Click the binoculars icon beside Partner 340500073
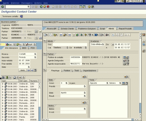 tap(36, 31)
